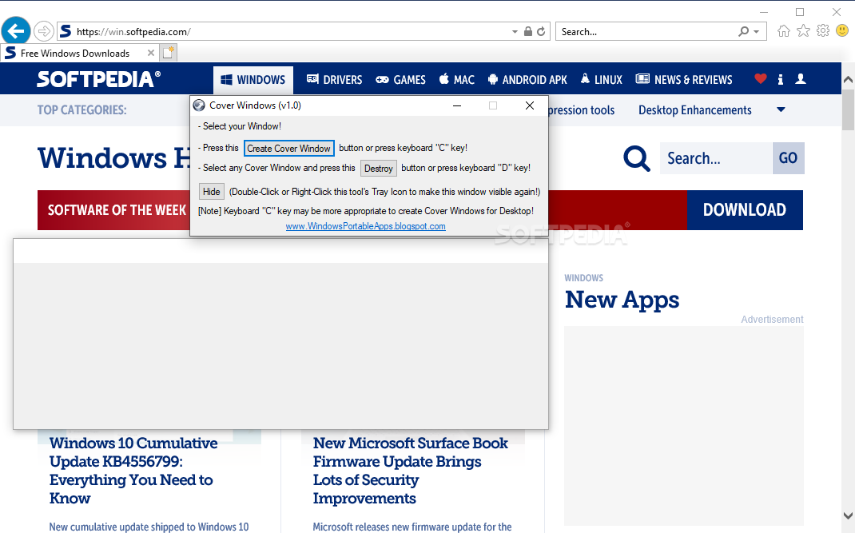Click the page scrollbar down arrow

(848, 515)
